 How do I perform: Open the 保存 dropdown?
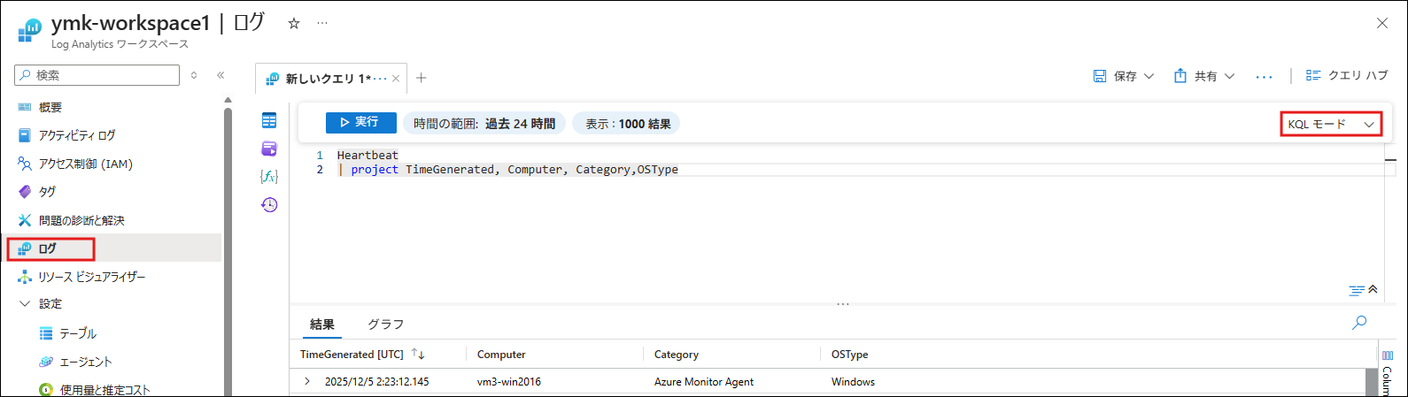[1124, 76]
